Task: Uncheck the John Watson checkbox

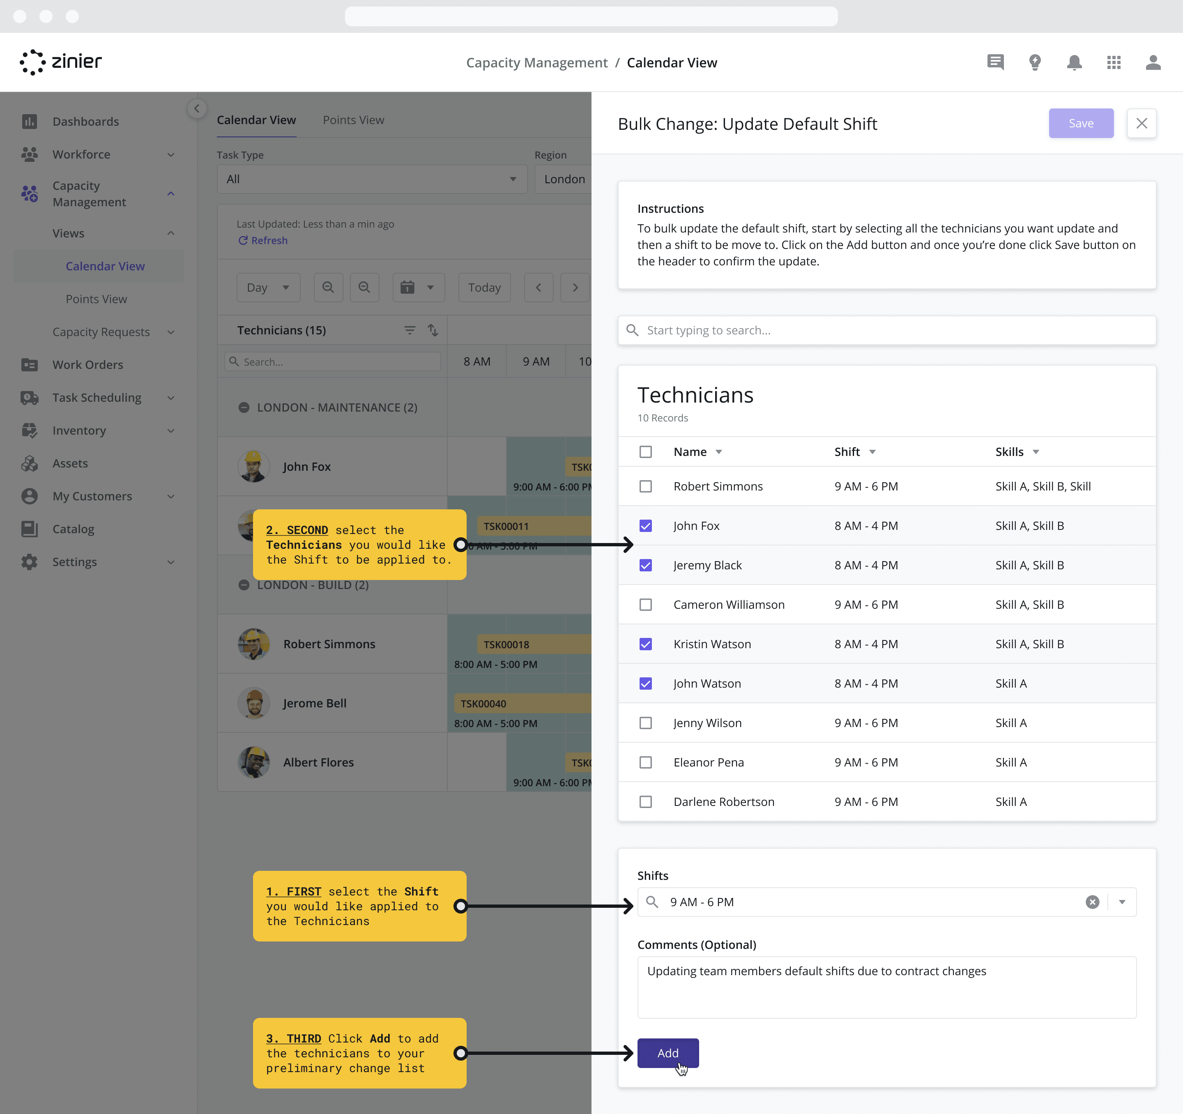Action: pos(646,683)
